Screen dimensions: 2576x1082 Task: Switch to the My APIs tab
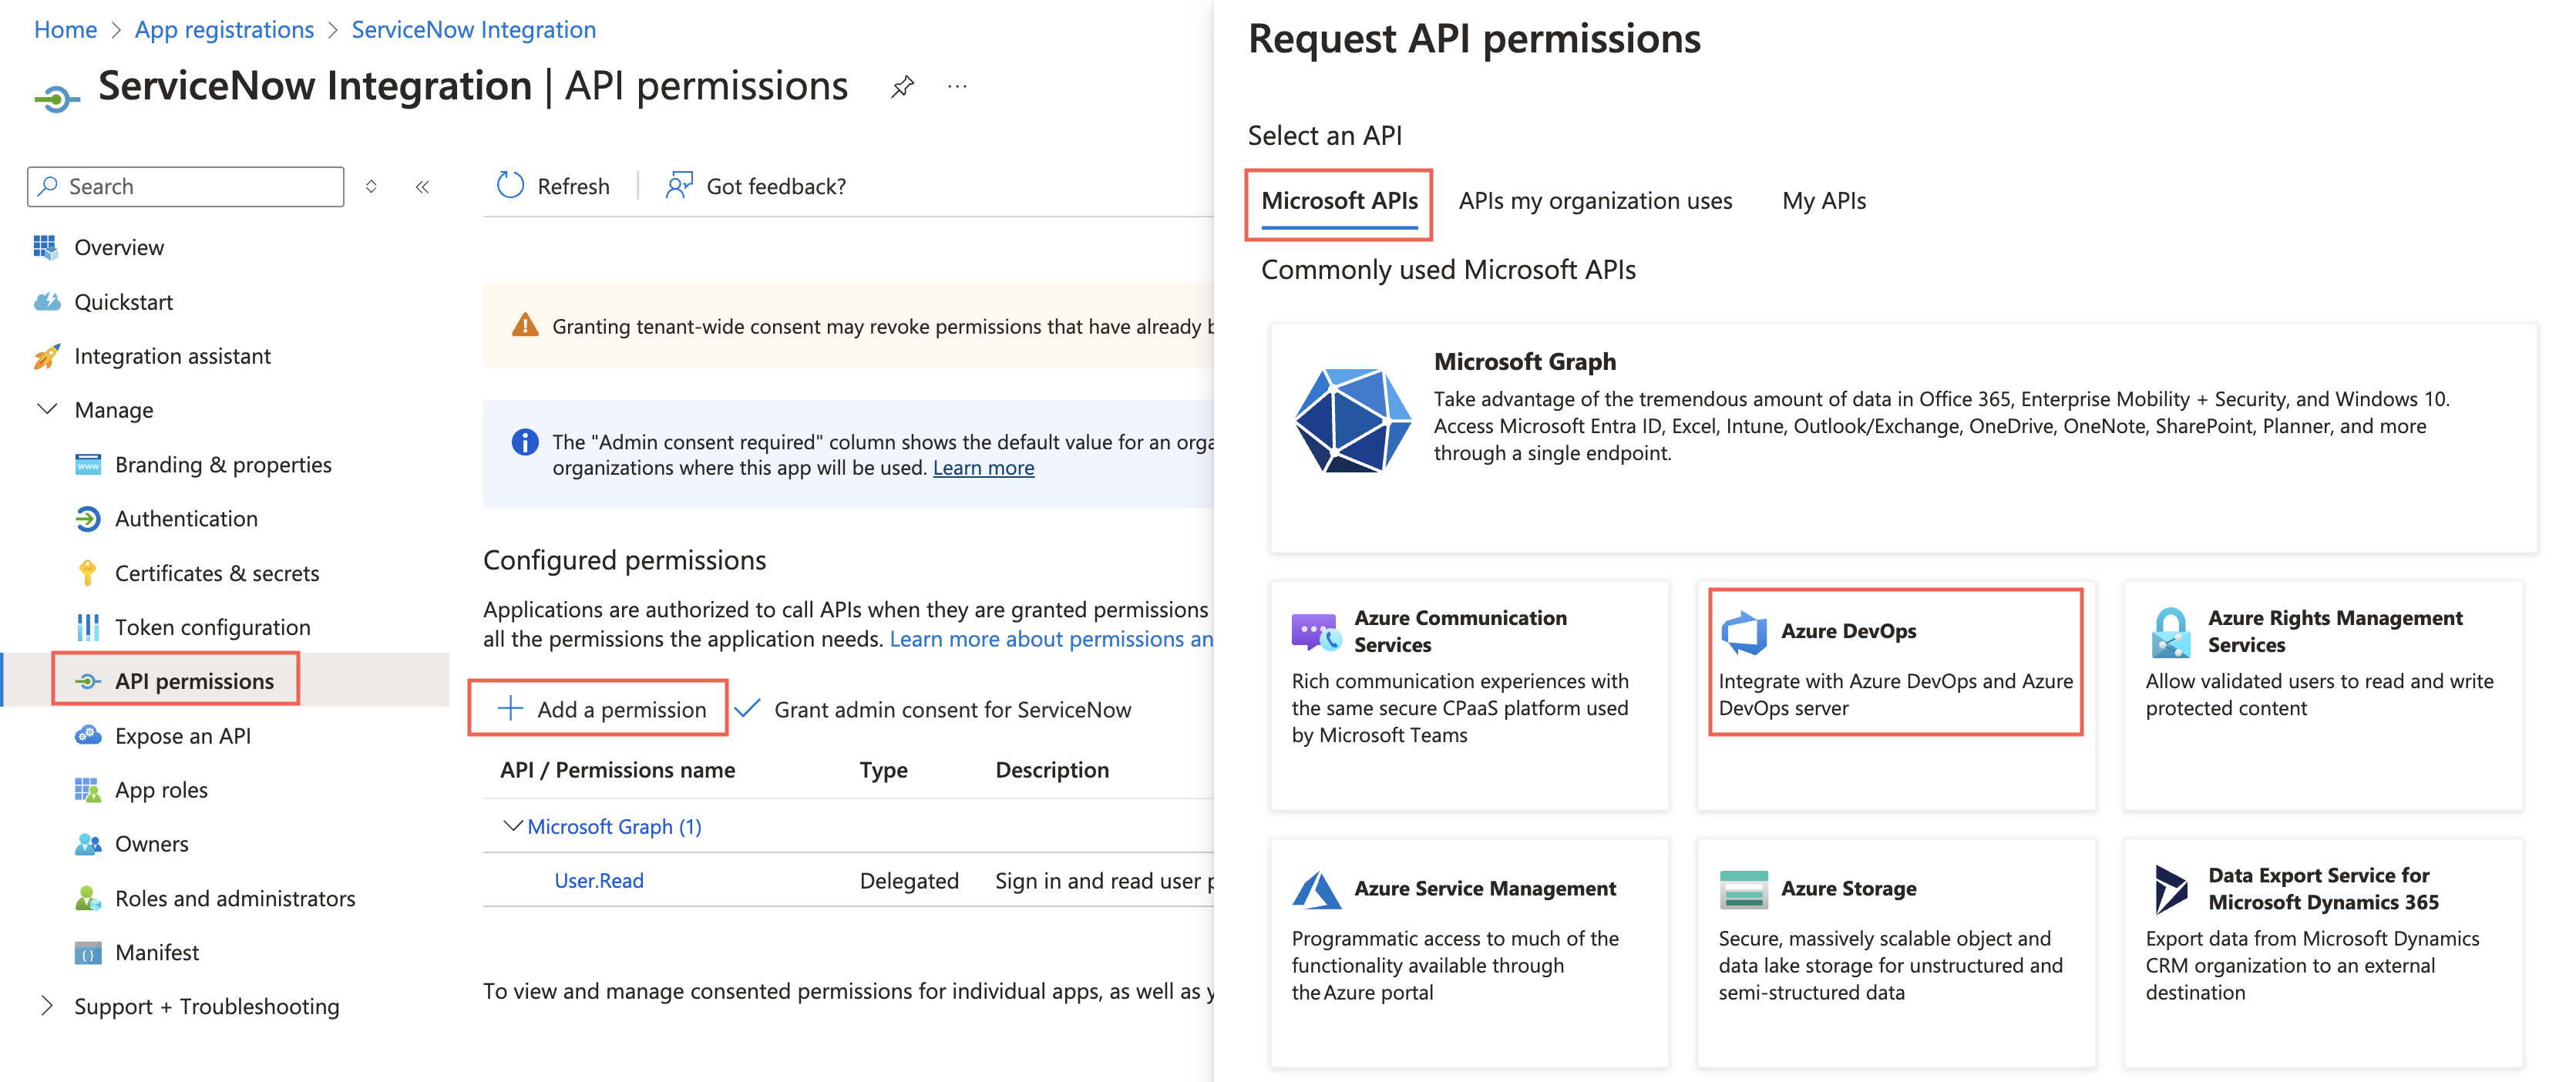click(1823, 201)
